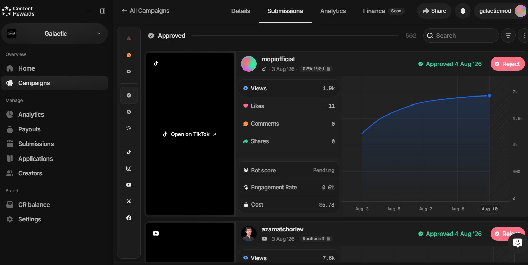Filter submissions by Instagram icon
The width and height of the screenshot is (528, 265).
coord(129,168)
